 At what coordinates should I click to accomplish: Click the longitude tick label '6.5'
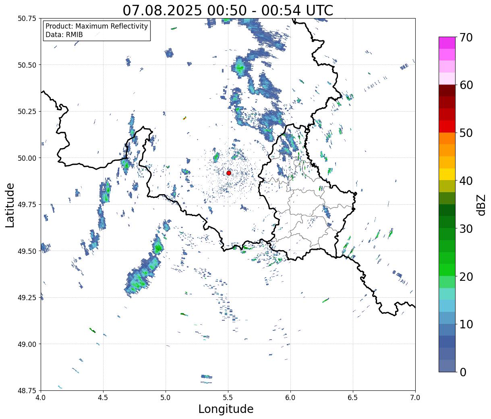click(353, 398)
